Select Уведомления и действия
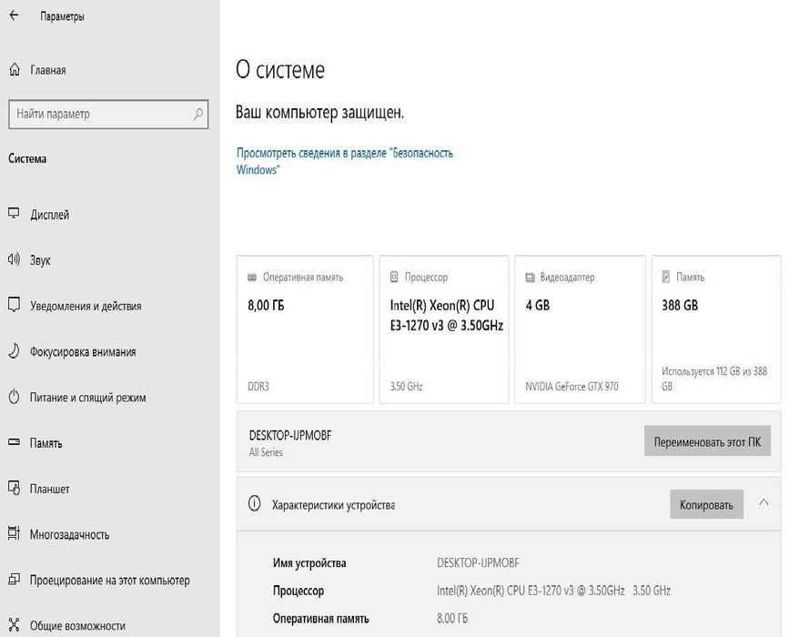Viewport: 789px width, 637px height. 86,307
